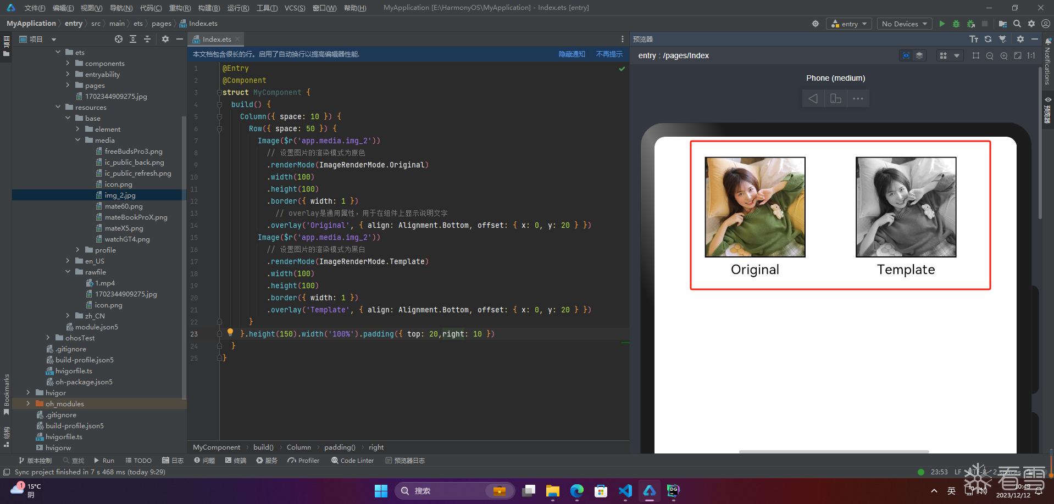Toggle font size icon in previewer header
This screenshot has width=1054, height=504.
pyautogui.click(x=974, y=39)
